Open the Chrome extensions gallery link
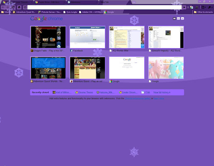214x166 pixels. [x=138, y=98]
